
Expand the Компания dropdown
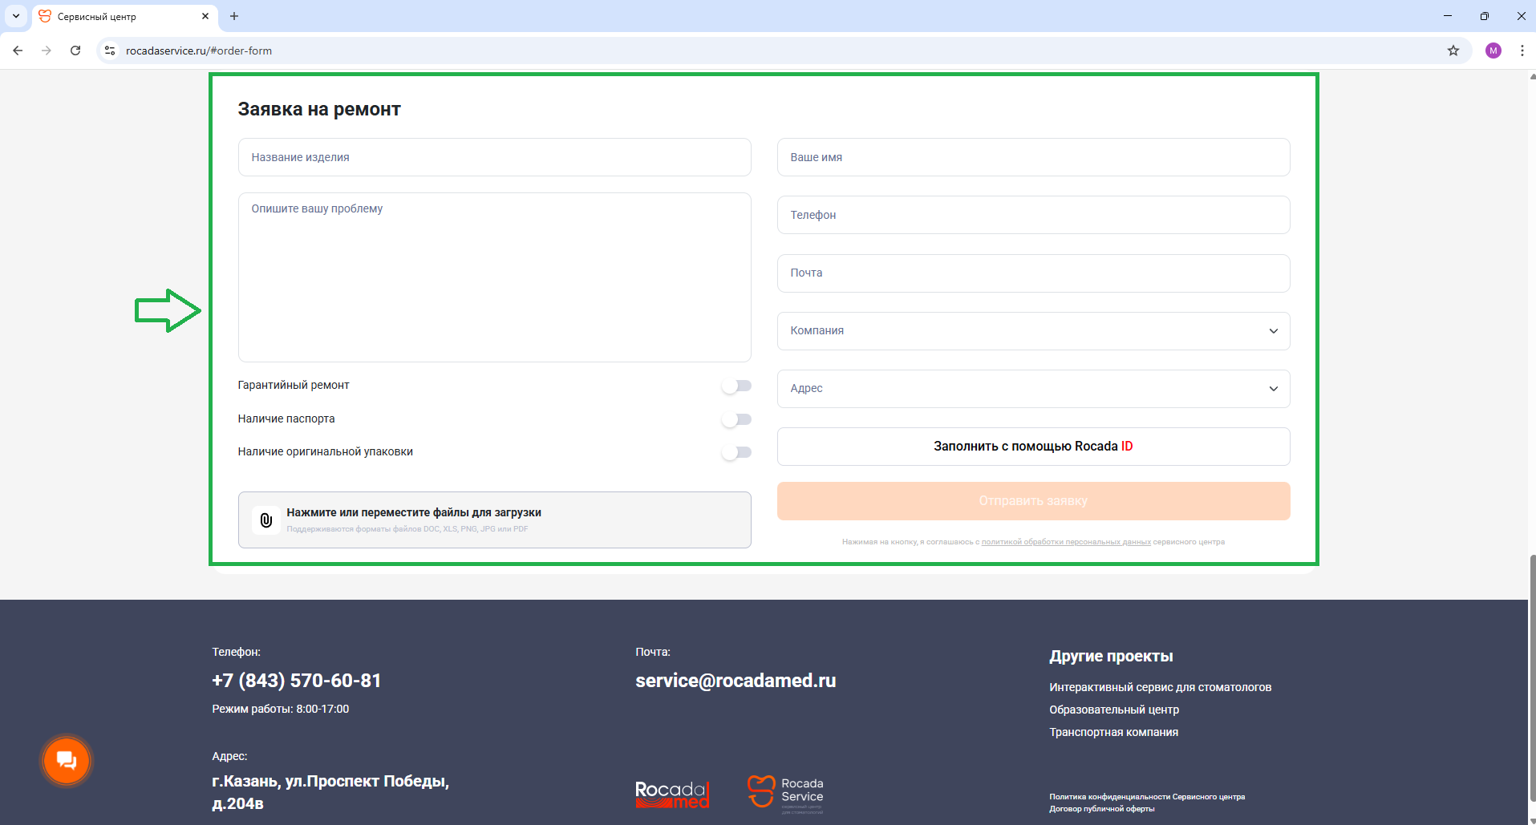click(1033, 331)
